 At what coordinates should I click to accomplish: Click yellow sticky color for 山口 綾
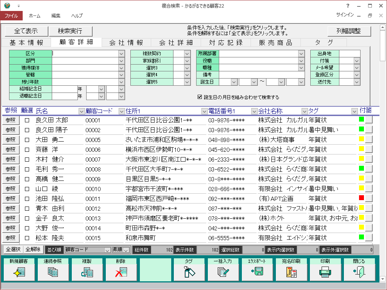tap(361, 188)
